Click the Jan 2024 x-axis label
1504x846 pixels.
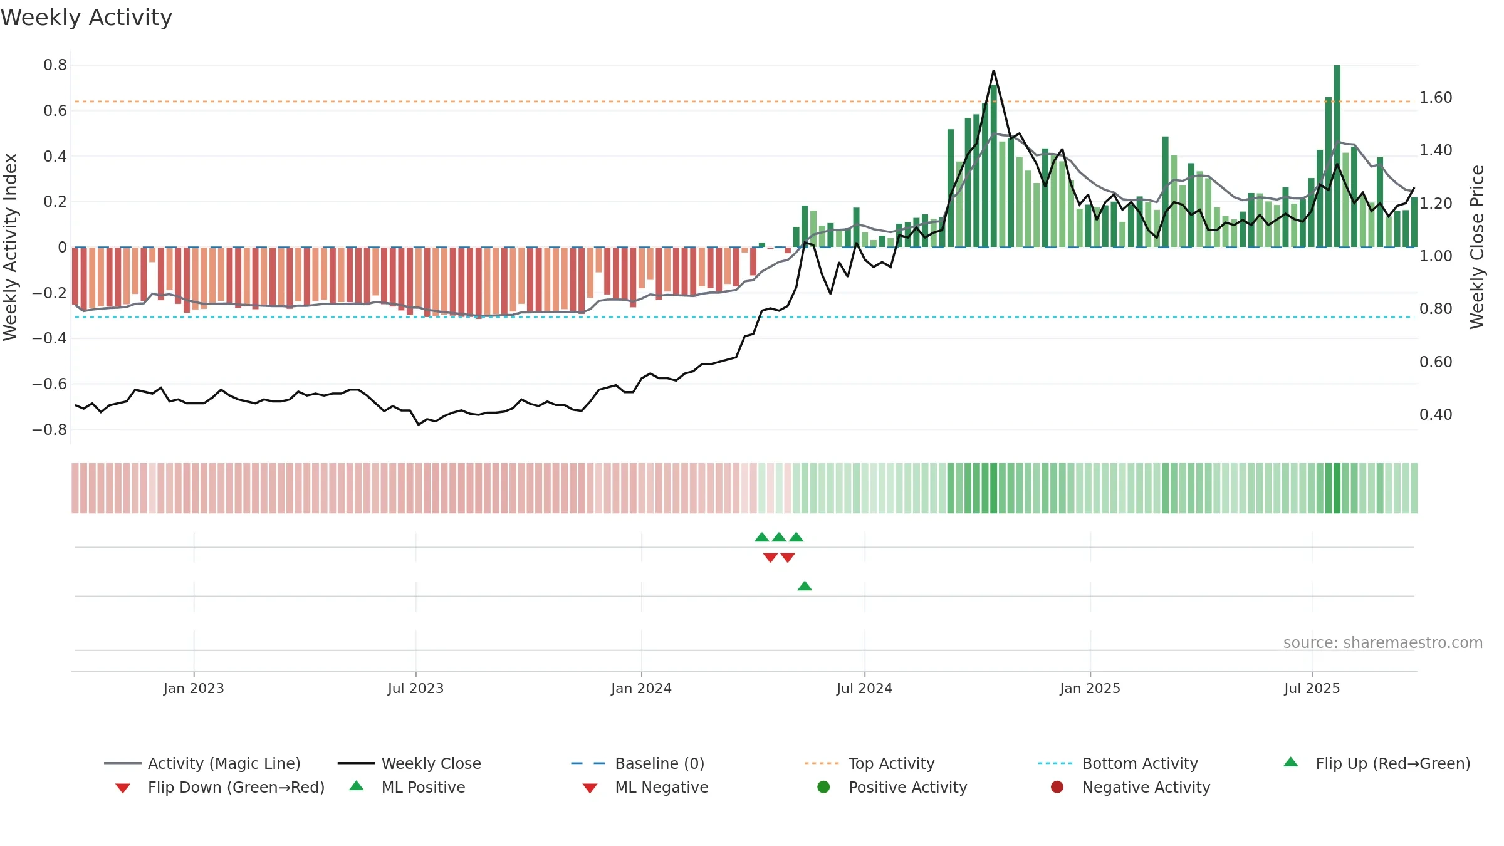(x=641, y=688)
